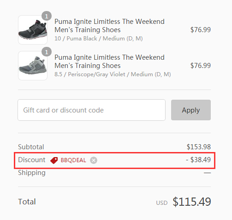Click the Apply button
This screenshot has height=220, width=232.
tap(191, 110)
